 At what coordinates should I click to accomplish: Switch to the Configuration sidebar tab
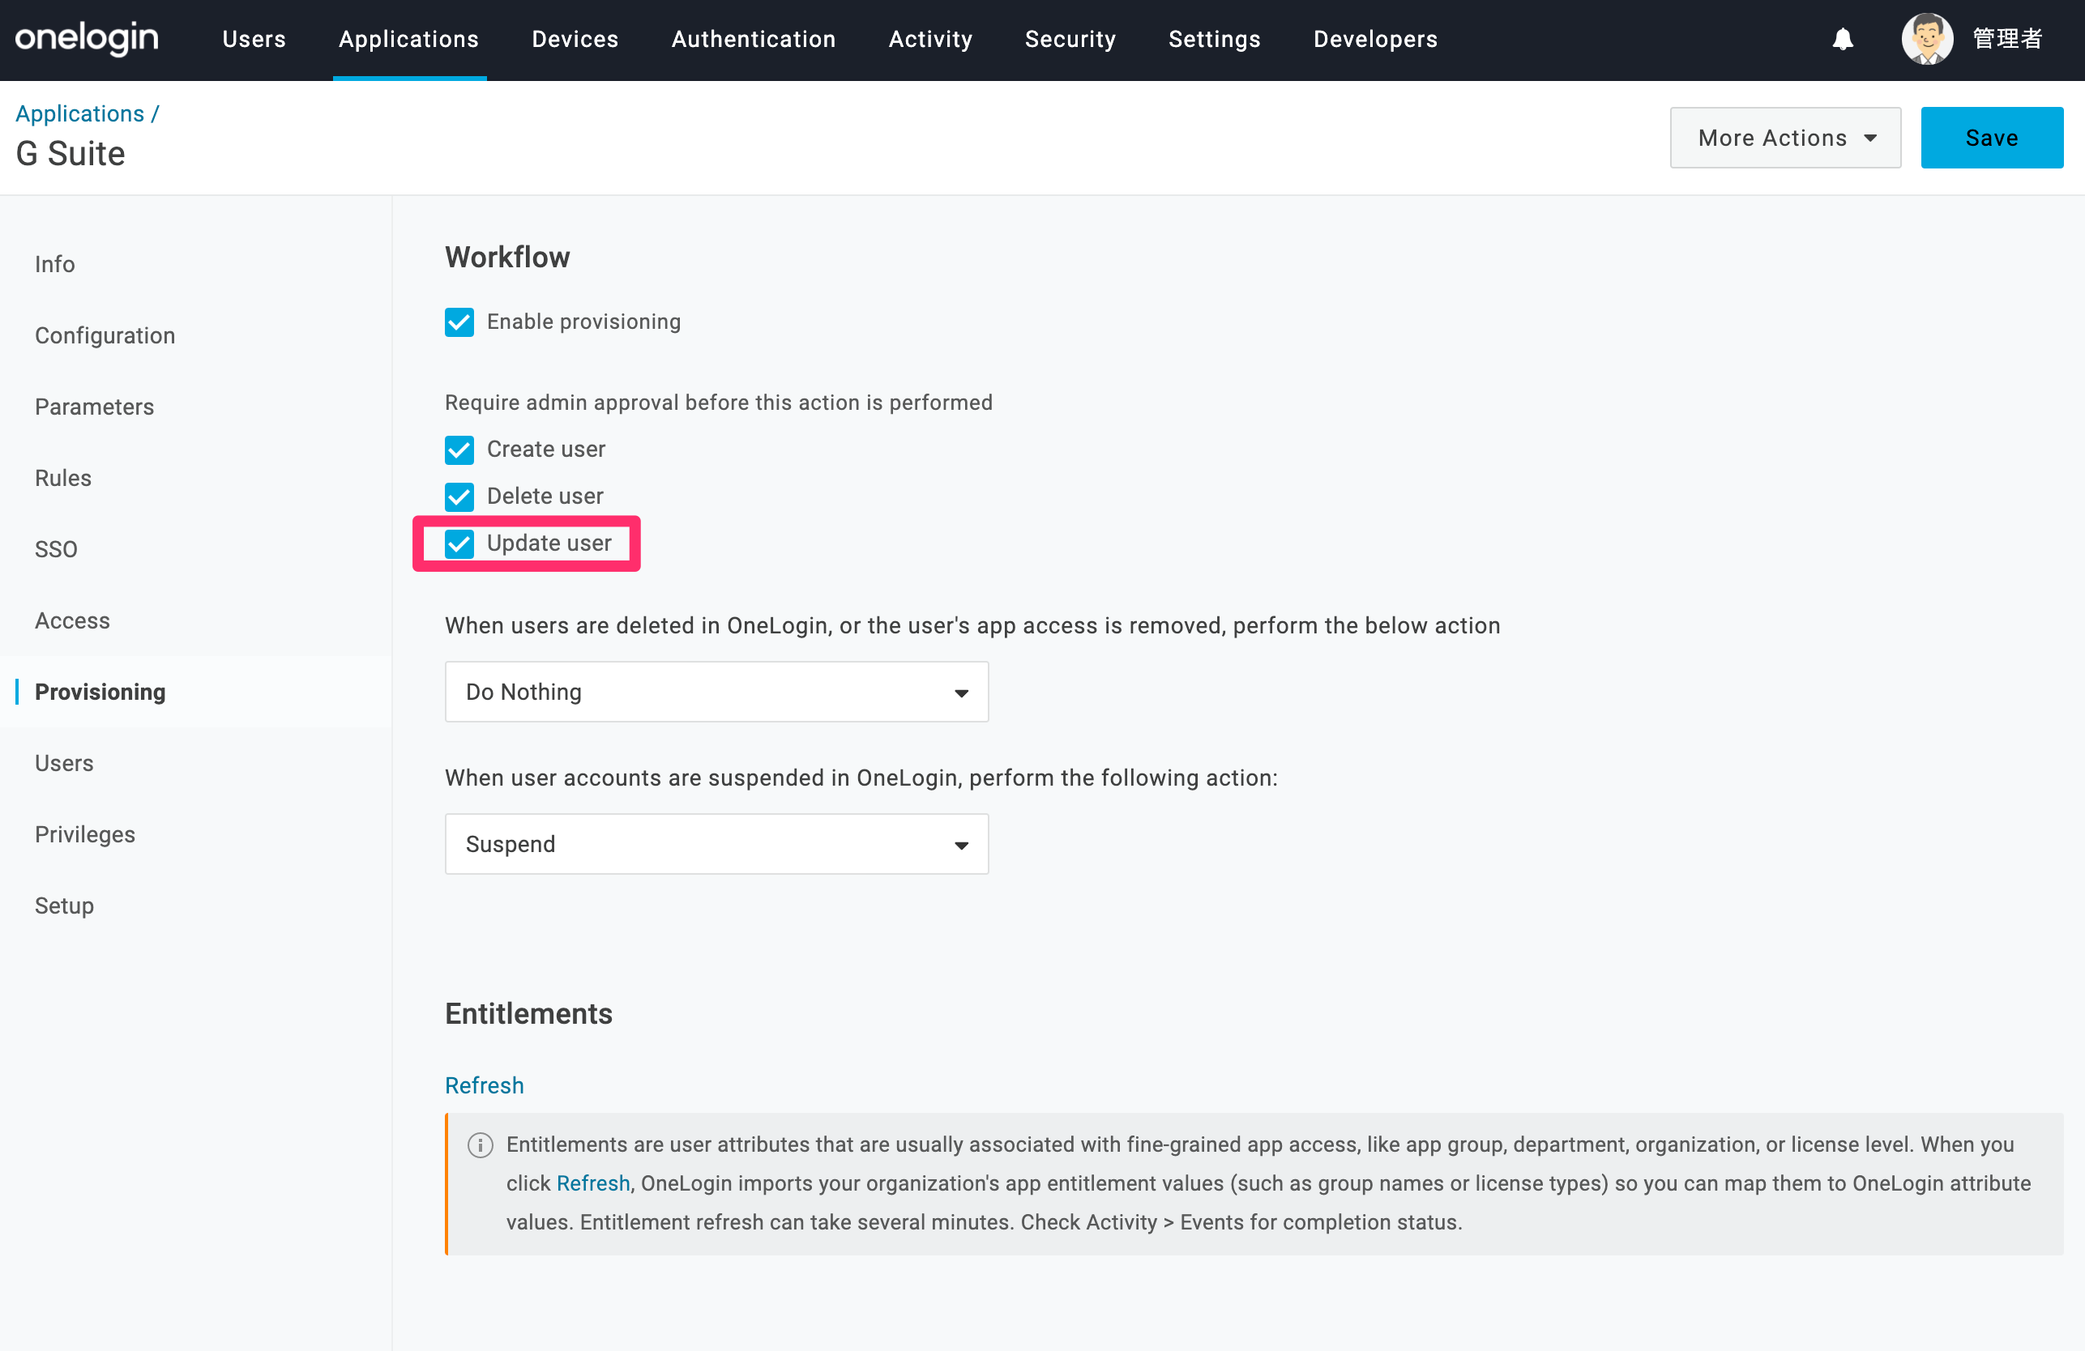tap(105, 335)
